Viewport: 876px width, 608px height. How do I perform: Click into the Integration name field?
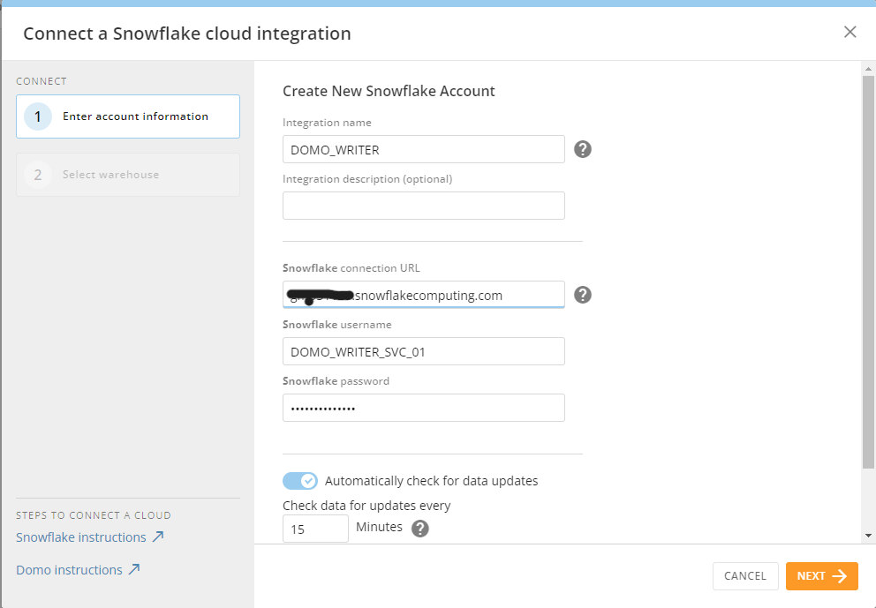point(423,149)
